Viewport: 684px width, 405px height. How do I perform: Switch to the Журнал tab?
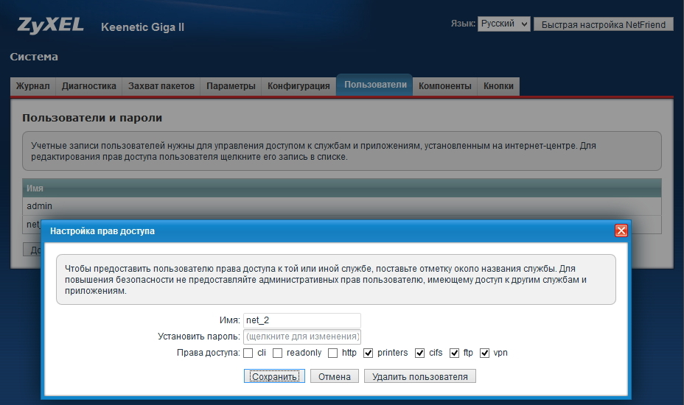pyautogui.click(x=33, y=86)
